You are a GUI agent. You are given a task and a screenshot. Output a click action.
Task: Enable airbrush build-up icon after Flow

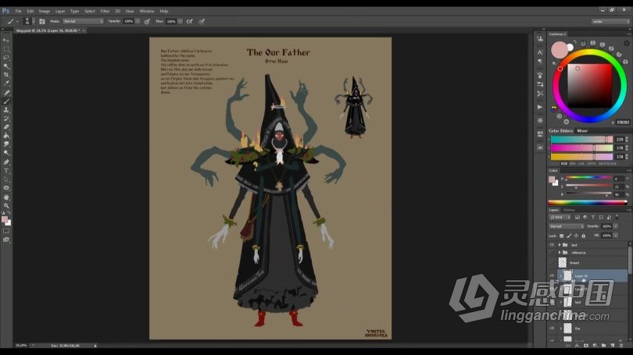(x=189, y=21)
